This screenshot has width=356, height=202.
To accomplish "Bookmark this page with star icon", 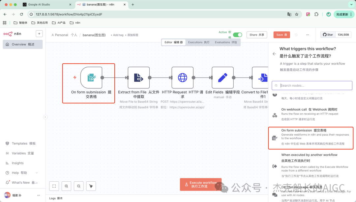I will click(x=297, y=14).
